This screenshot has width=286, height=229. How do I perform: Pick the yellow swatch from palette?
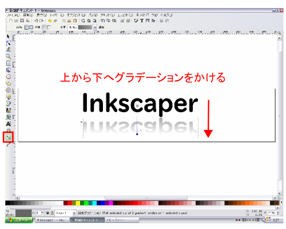coord(78,203)
